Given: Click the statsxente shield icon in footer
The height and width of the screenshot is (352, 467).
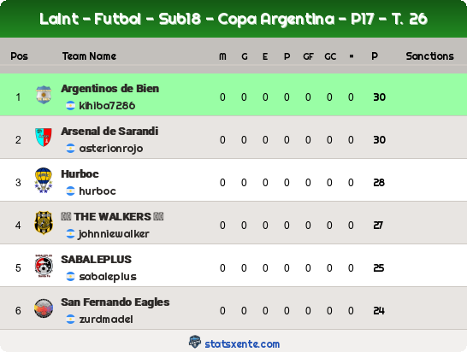Looking at the screenshot, I should (x=195, y=342).
